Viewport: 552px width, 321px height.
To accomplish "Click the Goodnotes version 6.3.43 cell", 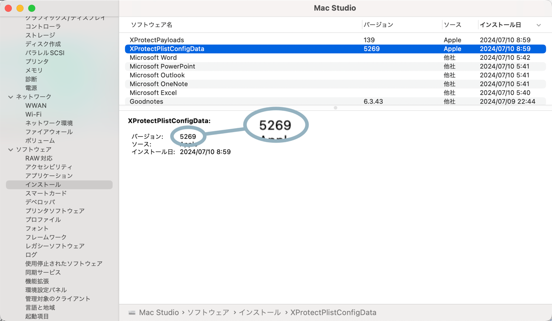I will click(x=373, y=101).
